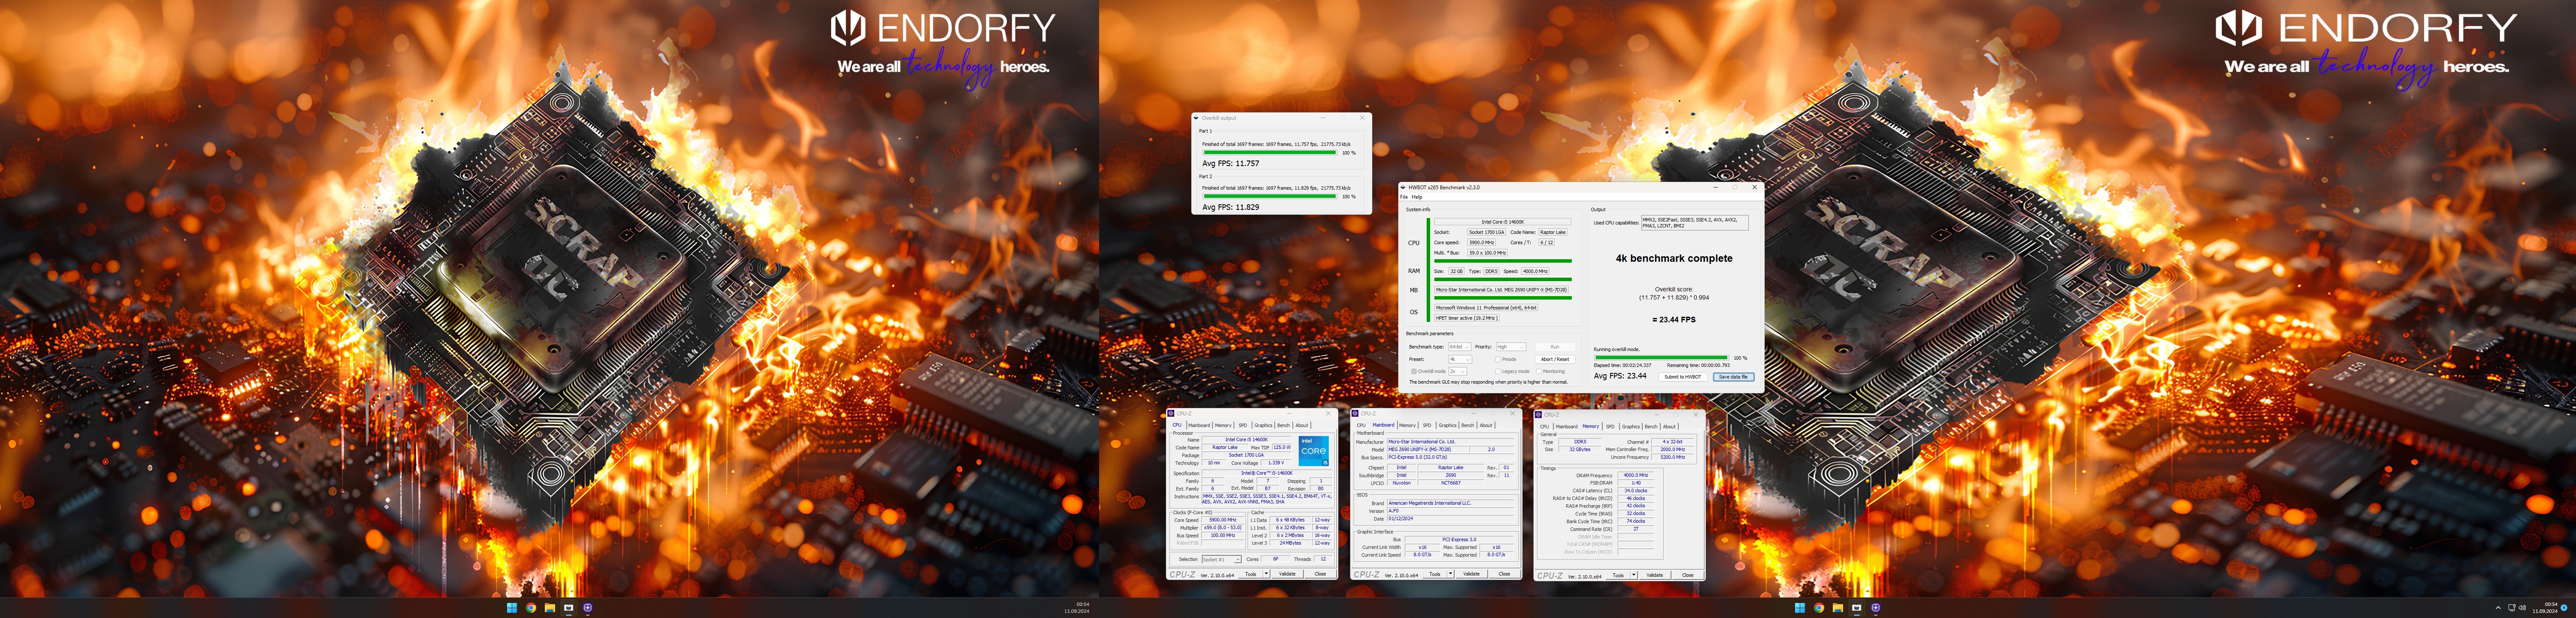Open the Help menu in HWBOT x265

1417,197
